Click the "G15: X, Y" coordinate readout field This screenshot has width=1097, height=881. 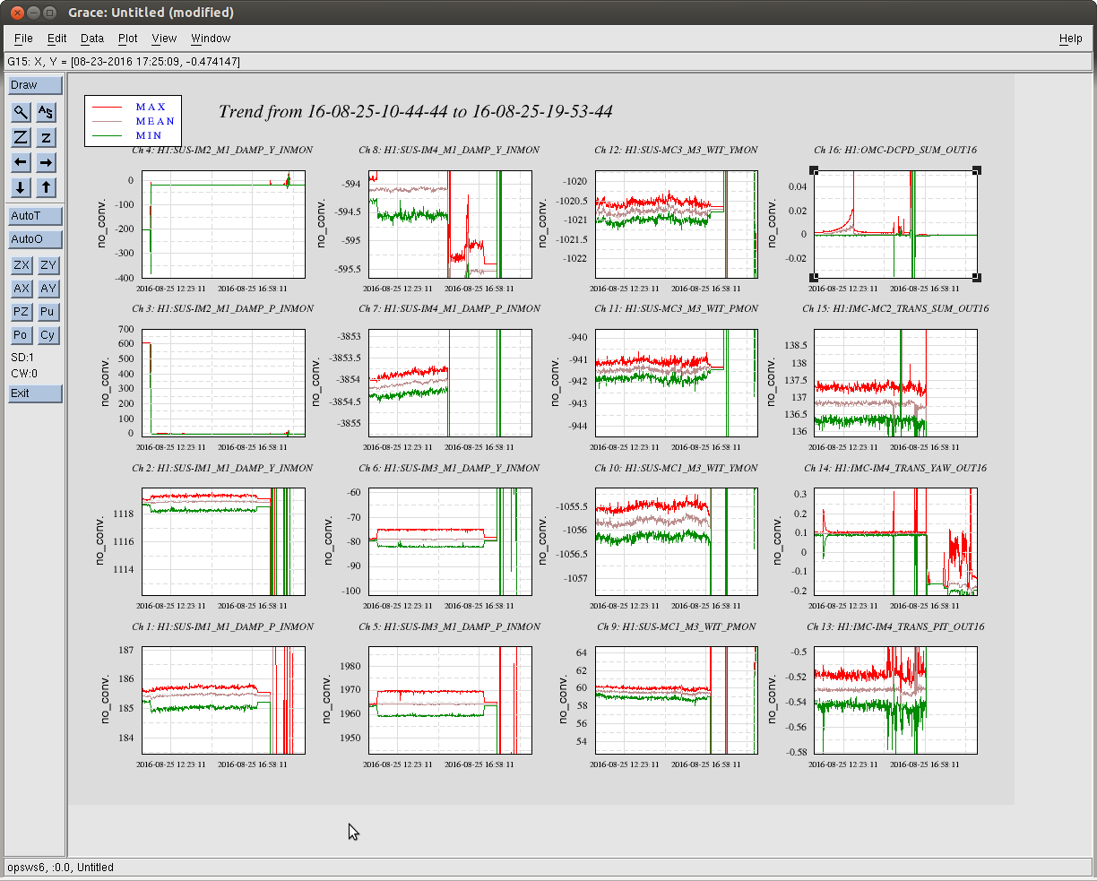tap(548, 62)
